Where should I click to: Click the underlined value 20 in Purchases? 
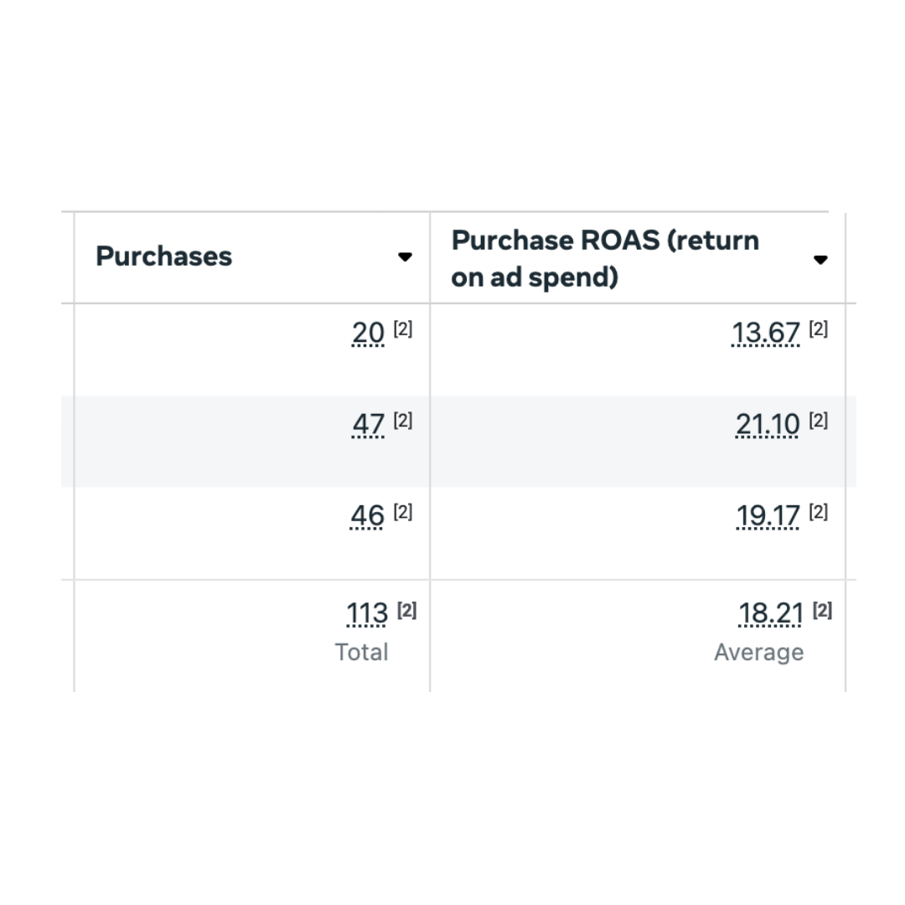pyautogui.click(x=367, y=333)
